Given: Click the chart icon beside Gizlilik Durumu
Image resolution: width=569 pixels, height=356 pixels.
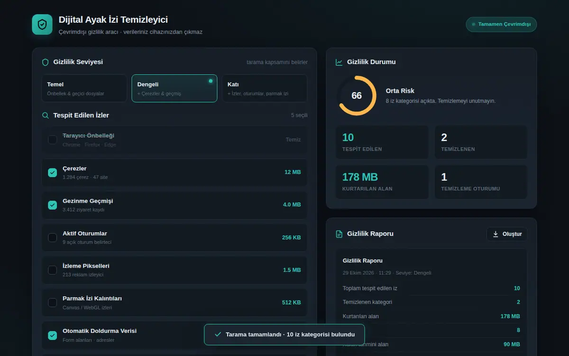Looking at the screenshot, I should (x=339, y=62).
